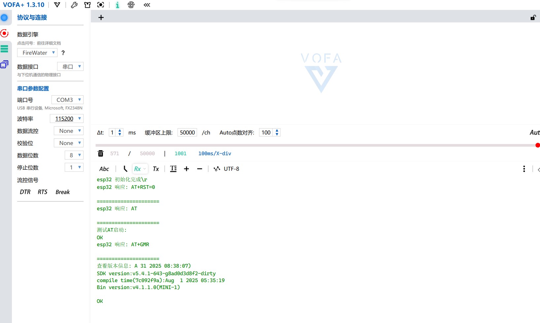Open the 校验位 parity dropdown

coord(69,143)
